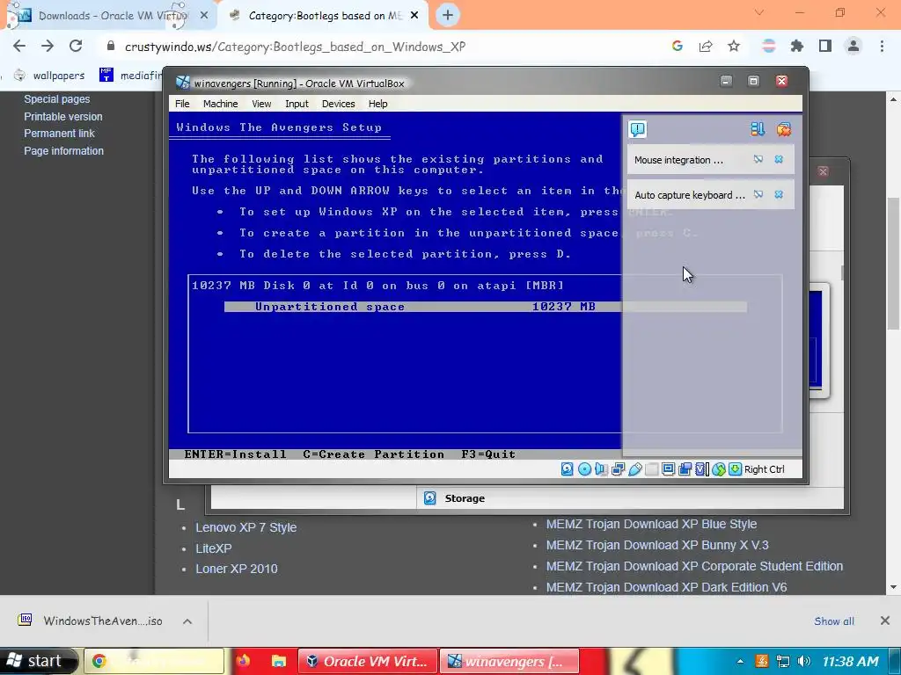Toggle notification ordering icon in notification panel

(758, 129)
